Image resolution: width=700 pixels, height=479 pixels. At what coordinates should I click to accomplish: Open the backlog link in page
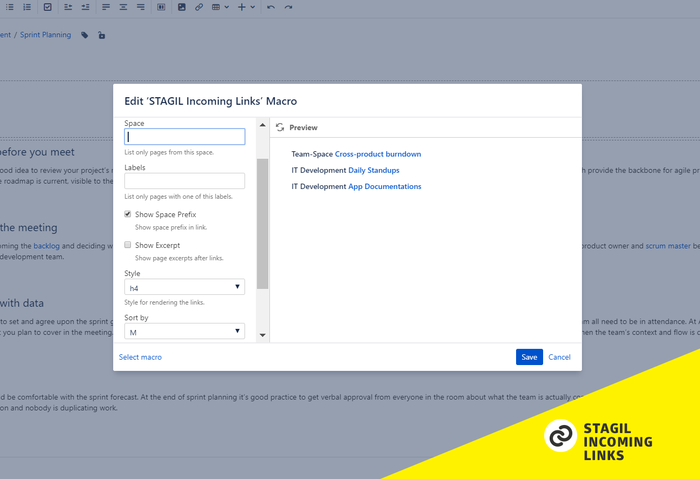click(47, 246)
